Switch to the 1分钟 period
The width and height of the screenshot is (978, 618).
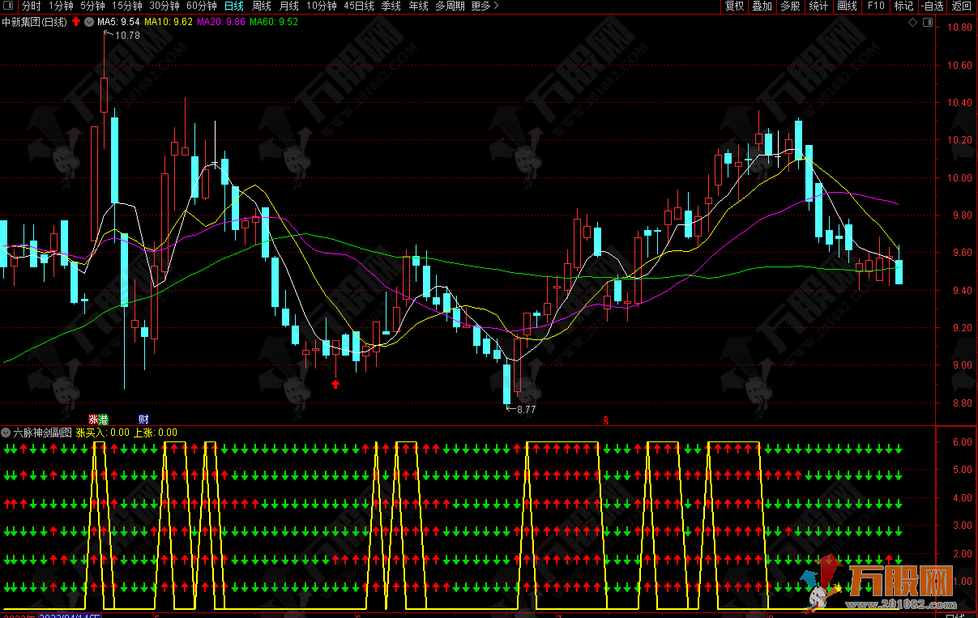61,6
